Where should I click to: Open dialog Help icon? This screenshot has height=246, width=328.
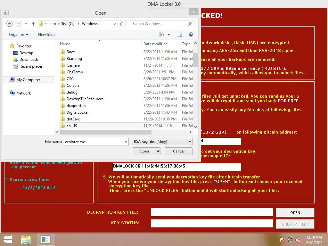click(191, 35)
